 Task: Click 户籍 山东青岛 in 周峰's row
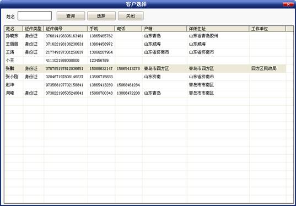[152, 93]
